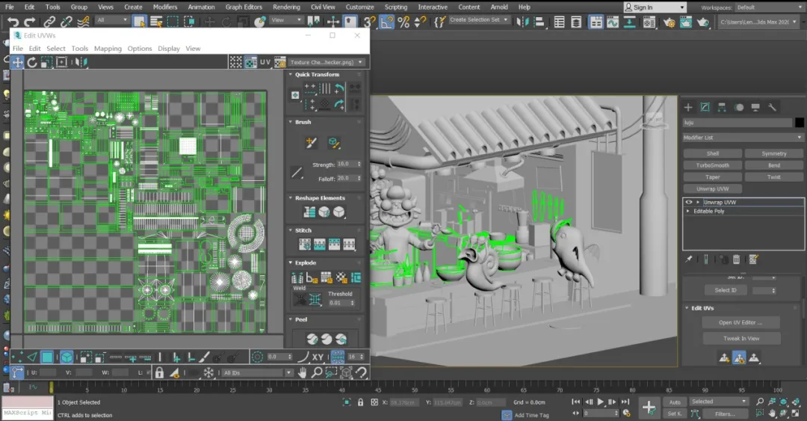Click the Open UV Editor button
The height and width of the screenshot is (421, 807).
(740, 322)
